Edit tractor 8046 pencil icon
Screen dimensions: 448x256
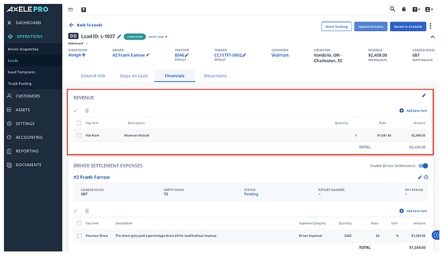coord(187,55)
